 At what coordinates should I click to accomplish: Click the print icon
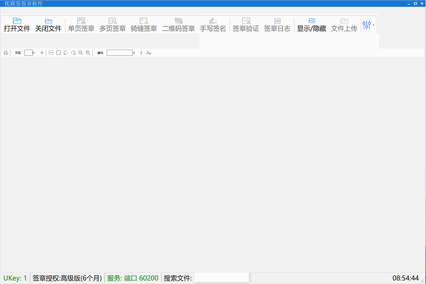(6, 53)
